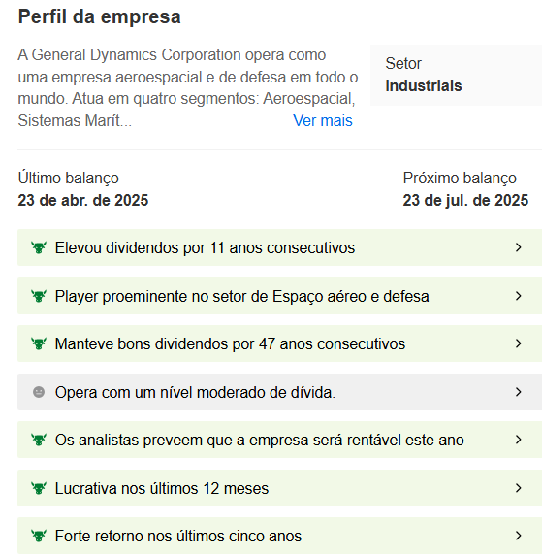Image resolution: width=542 pixels, height=555 pixels.
Task: Select Último balanço date 23 de abr. de 2025
Action: (x=83, y=200)
